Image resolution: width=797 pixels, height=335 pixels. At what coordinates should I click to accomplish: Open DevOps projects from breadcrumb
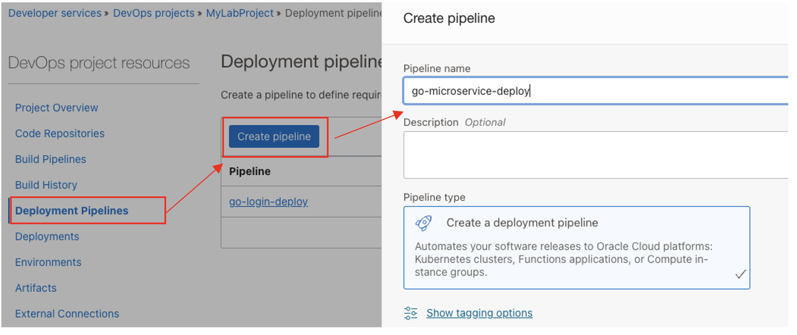pos(153,13)
